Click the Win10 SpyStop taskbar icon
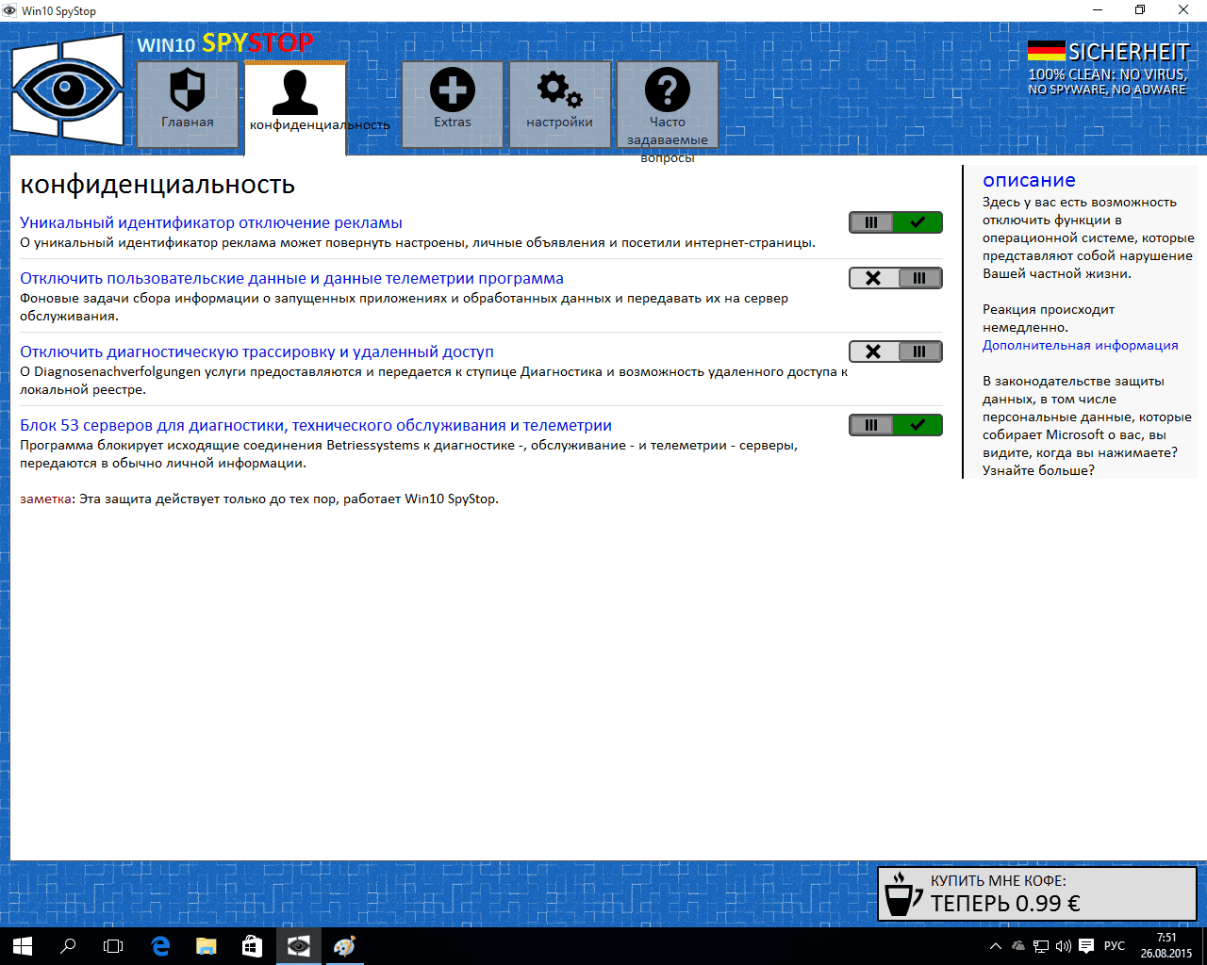Screen dimensions: 1207x965 tap(298, 946)
